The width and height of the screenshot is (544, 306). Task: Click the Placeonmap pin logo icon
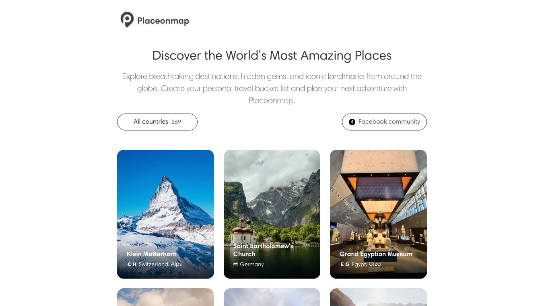127,20
